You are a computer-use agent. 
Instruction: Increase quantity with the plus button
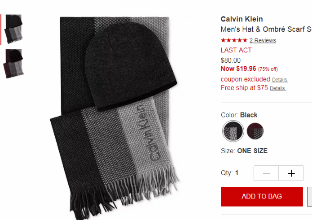291,173
